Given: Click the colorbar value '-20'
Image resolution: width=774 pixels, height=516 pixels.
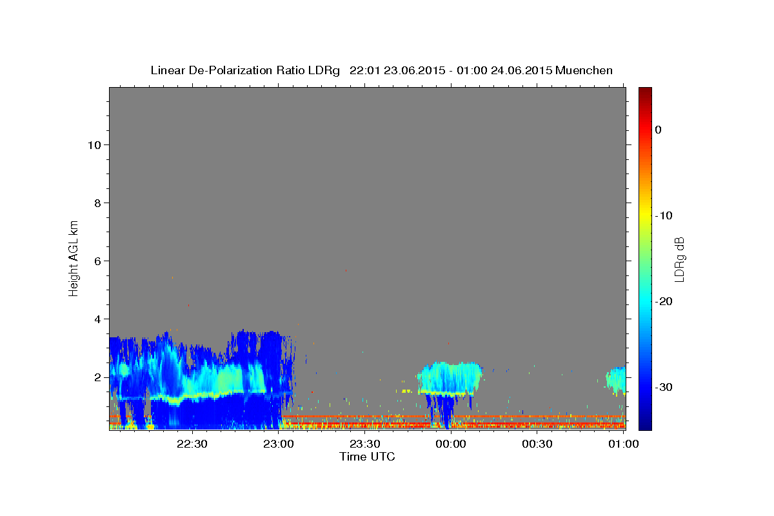Looking at the screenshot, I should (664, 301).
